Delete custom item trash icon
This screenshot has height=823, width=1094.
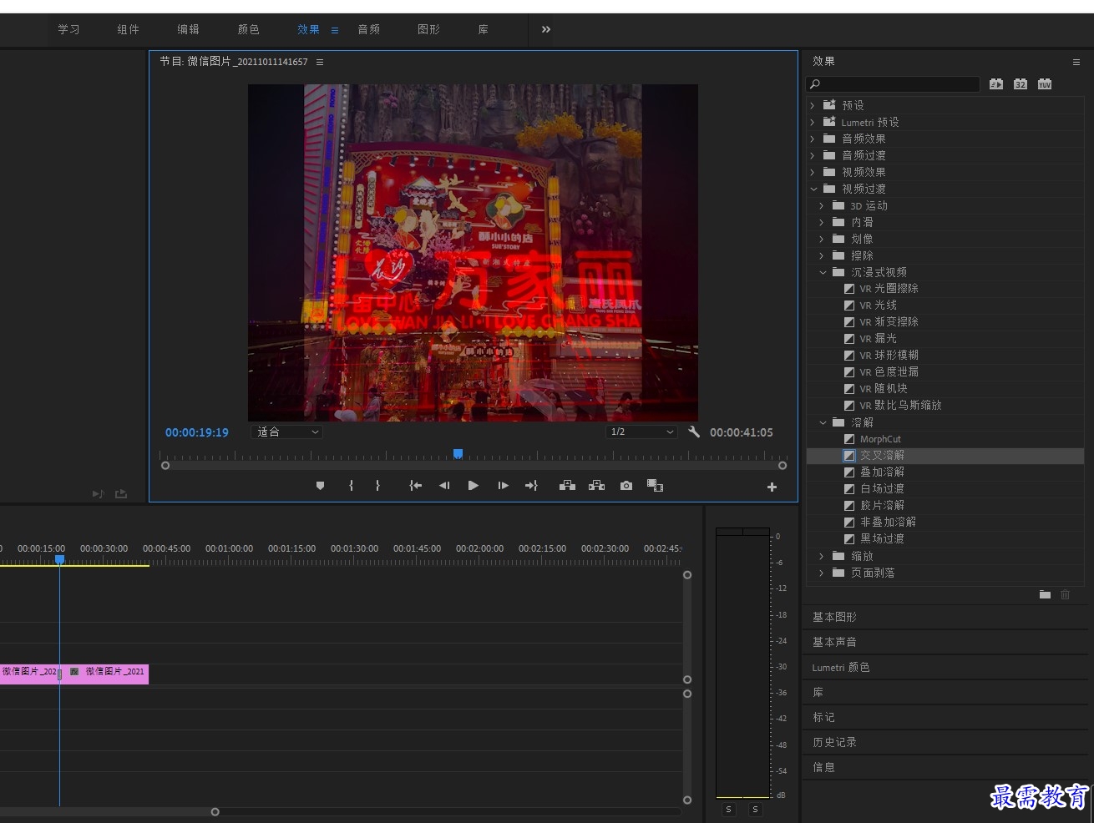pyautogui.click(x=1065, y=594)
